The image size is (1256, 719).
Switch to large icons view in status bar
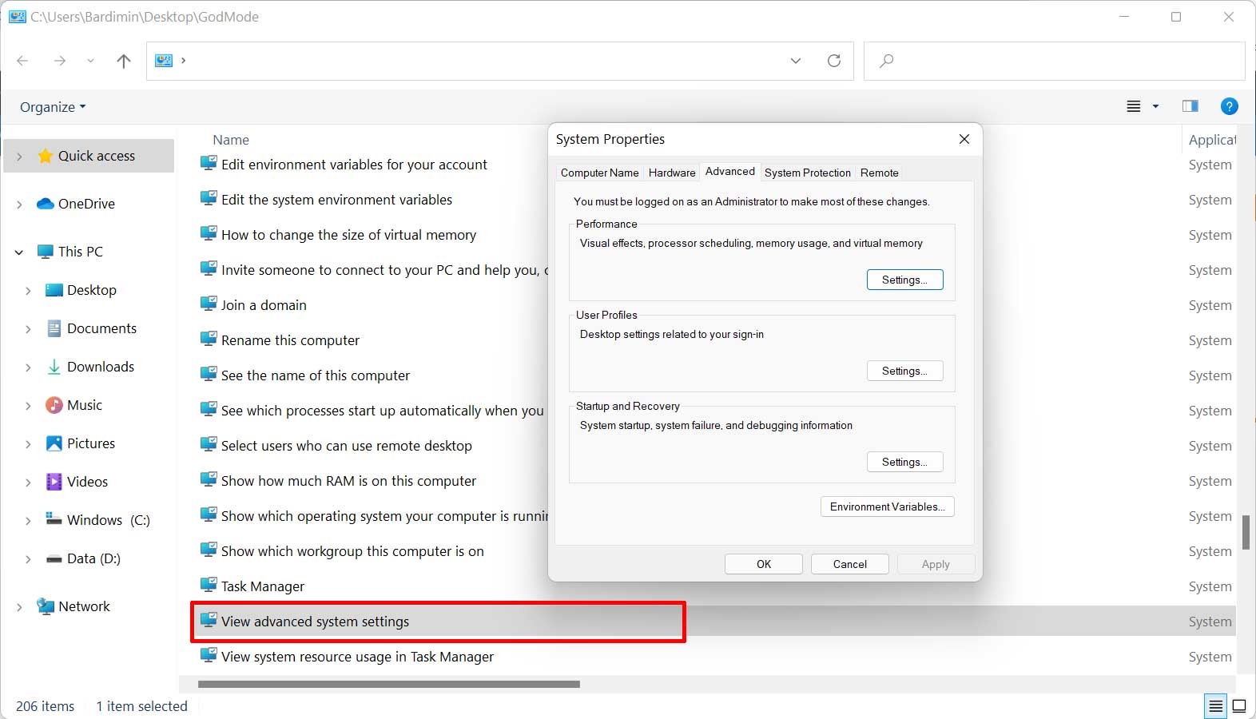click(x=1239, y=706)
